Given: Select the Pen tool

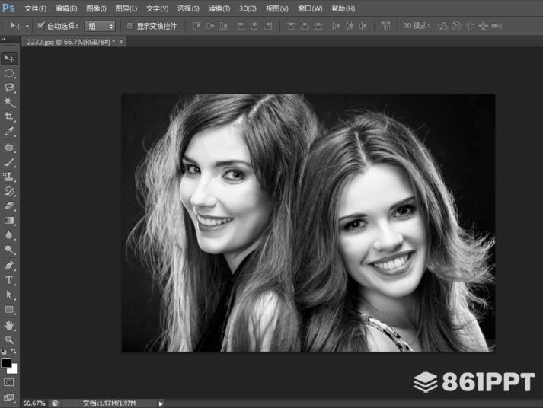Looking at the screenshot, I should coord(9,266).
